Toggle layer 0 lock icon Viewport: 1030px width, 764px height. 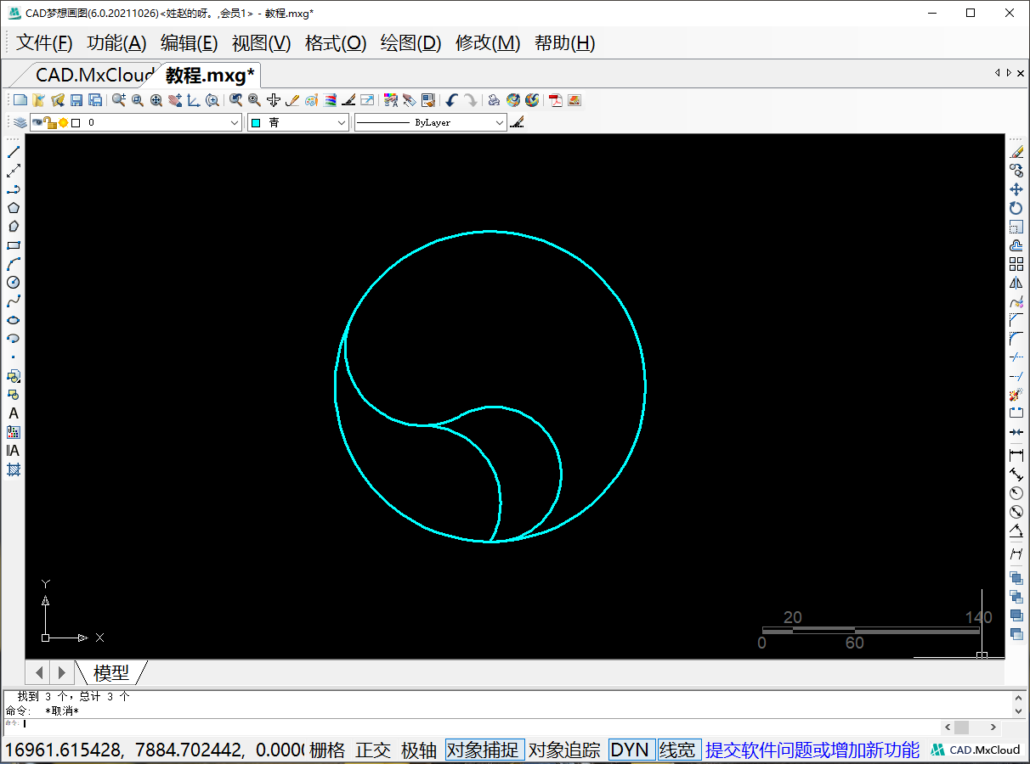pos(50,122)
